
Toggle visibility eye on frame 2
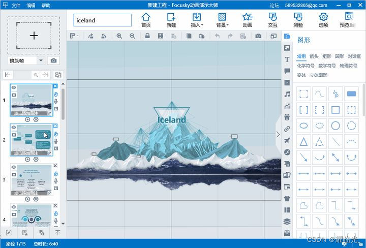[14, 127]
